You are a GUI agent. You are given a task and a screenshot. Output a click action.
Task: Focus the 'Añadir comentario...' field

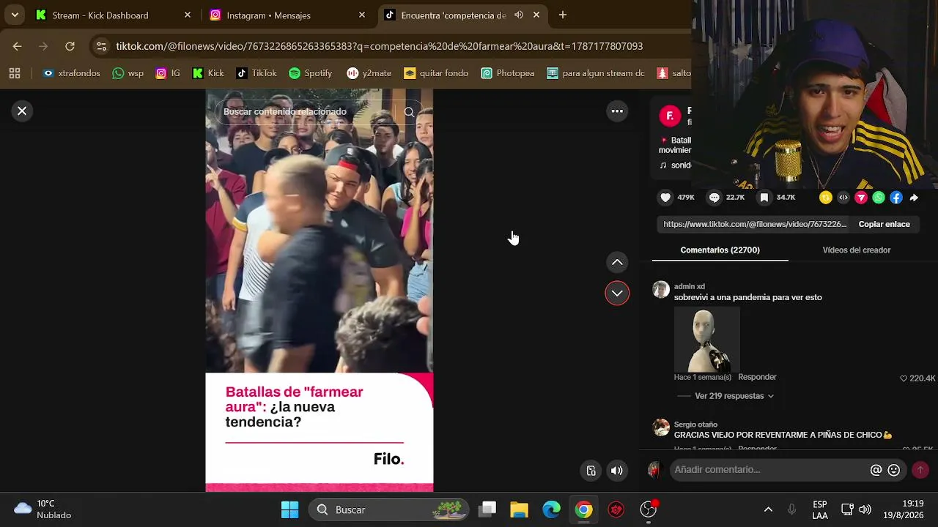769,470
